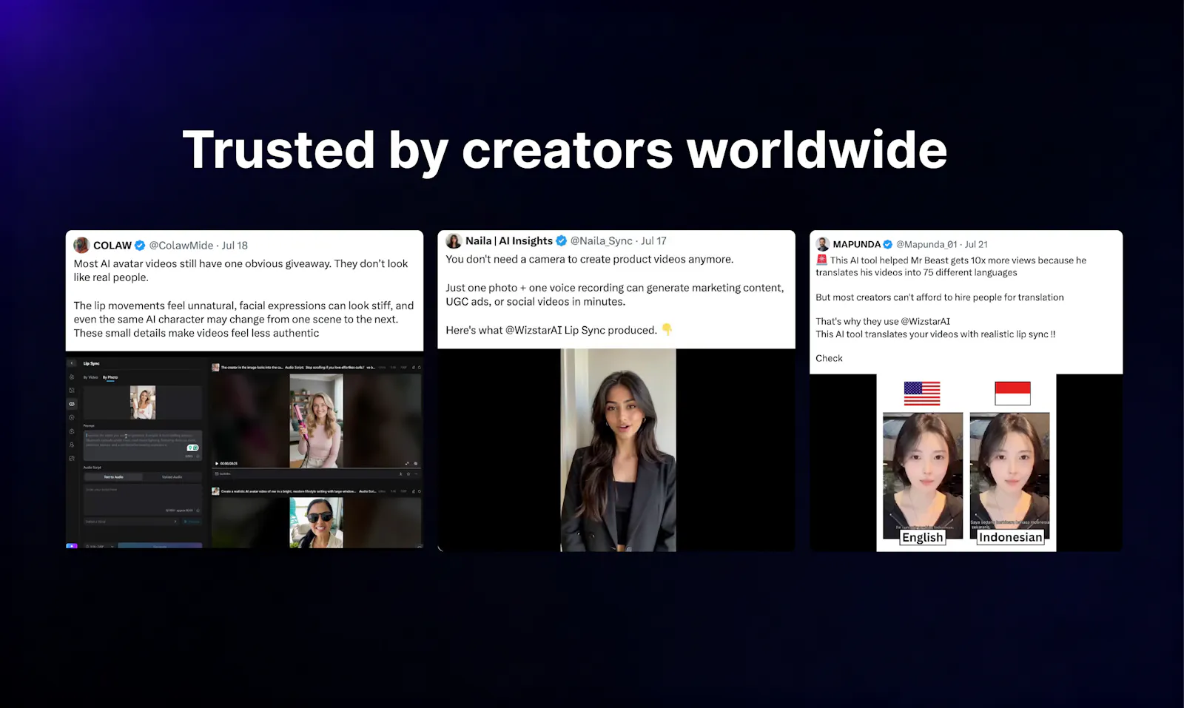Switch to the By Video tab
1184x708 pixels.
click(x=90, y=377)
